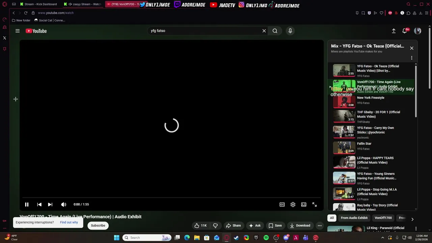Viewport: 432px width, 243px height.
Task: Run the YouTube search magnifier button
Action: [x=275, y=31]
